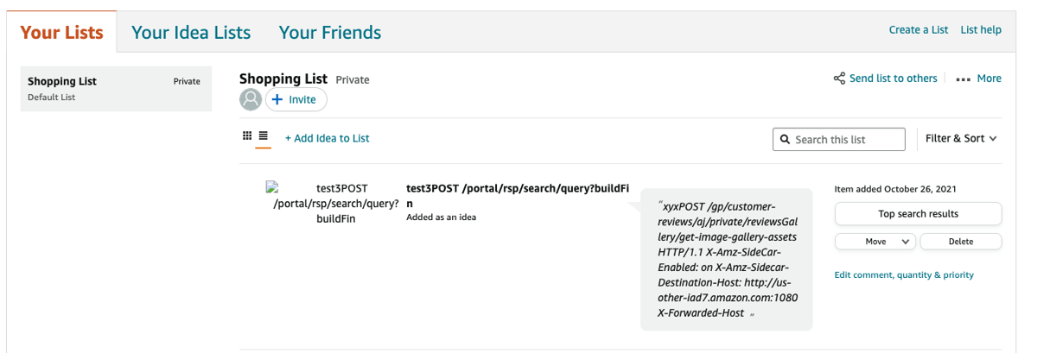Open the test3POST item title
The height and width of the screenshot is (353, 1037).
tap(519, 196)
